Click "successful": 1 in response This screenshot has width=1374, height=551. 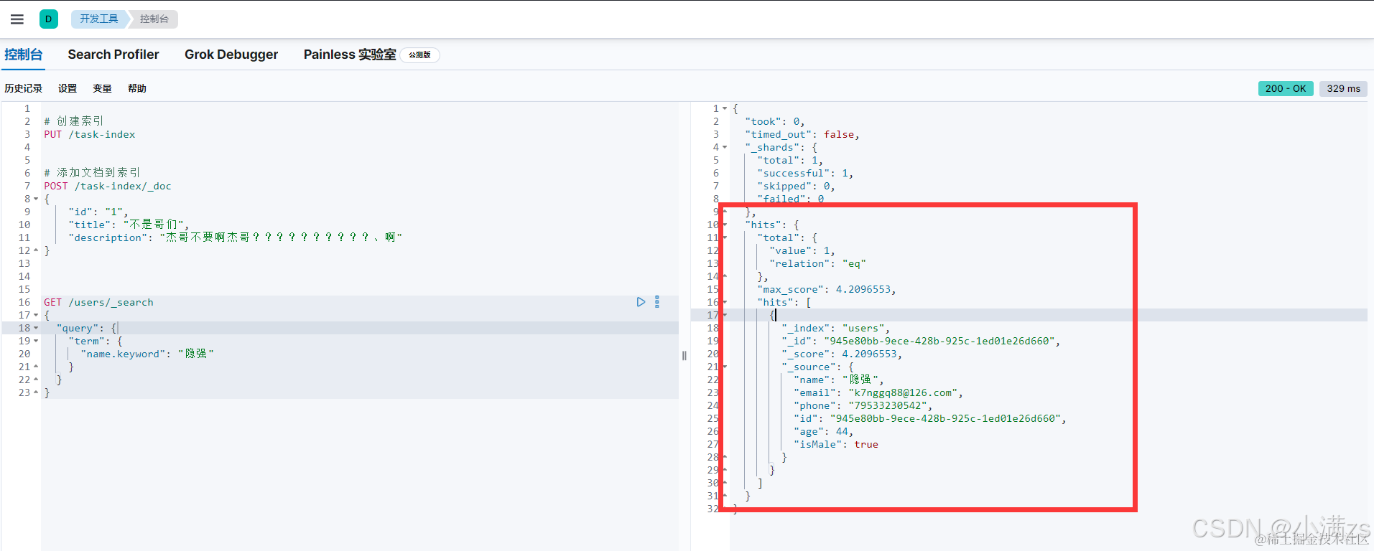click(x=804, y=173)
